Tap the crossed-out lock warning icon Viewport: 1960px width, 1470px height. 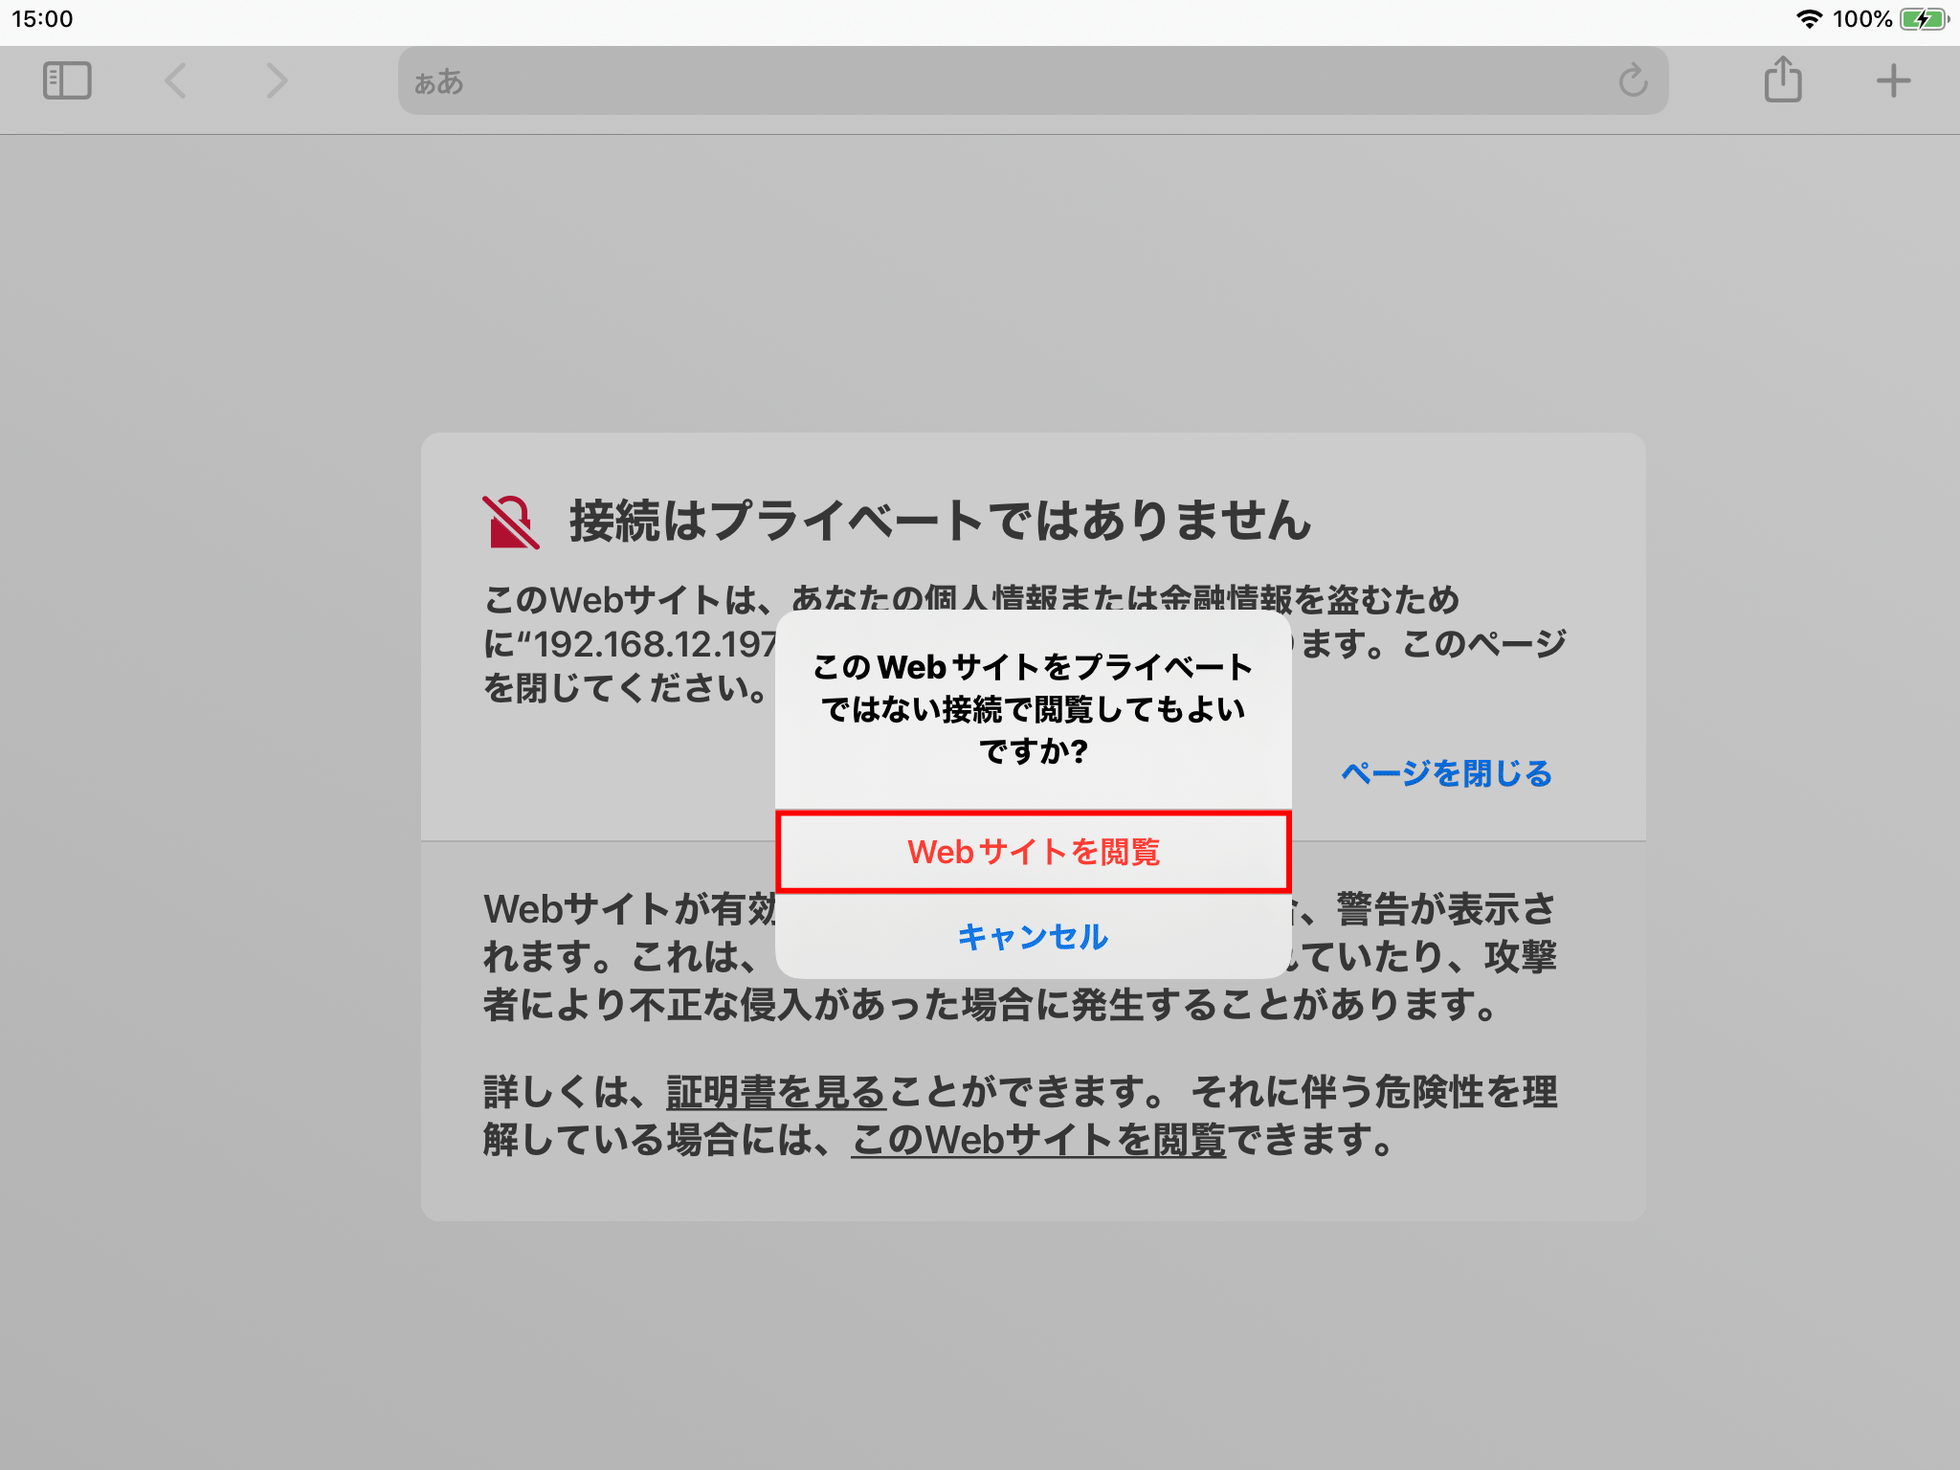(510, 523)
